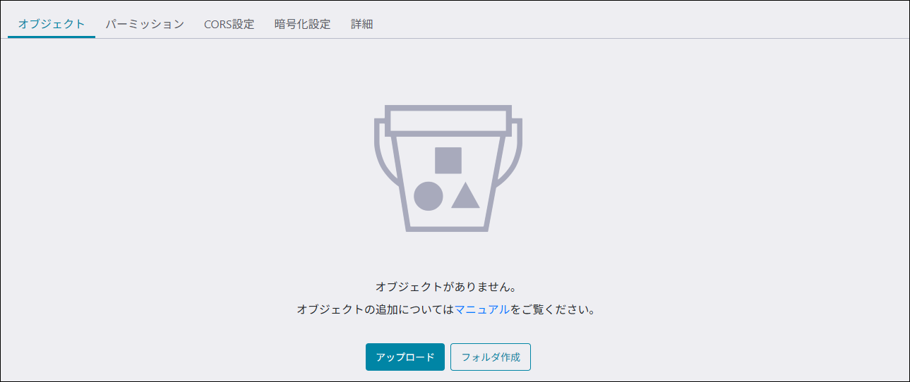The width and height of the screenshot is (910, 382).
Task: Click the オブジェクトの追加については text
Action: pos(375,309)
